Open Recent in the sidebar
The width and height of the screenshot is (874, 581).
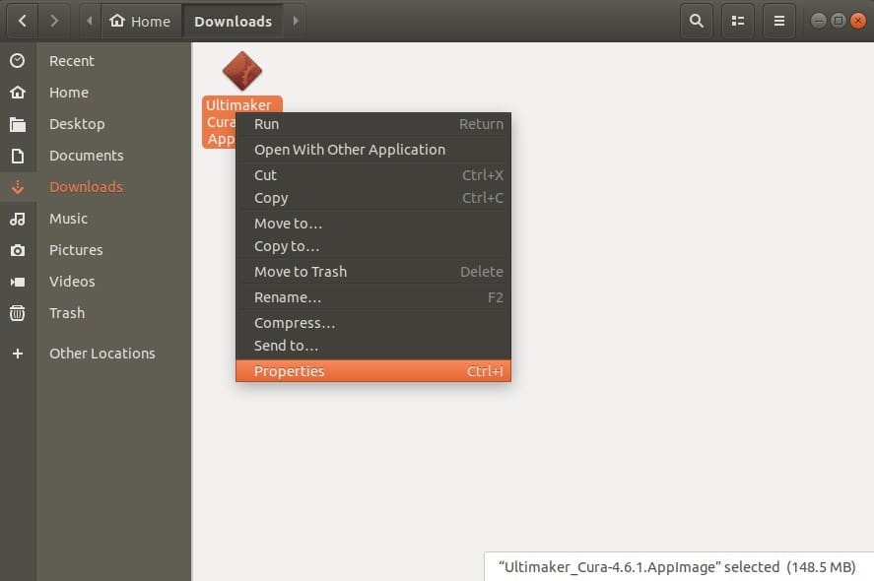(71, 61)
